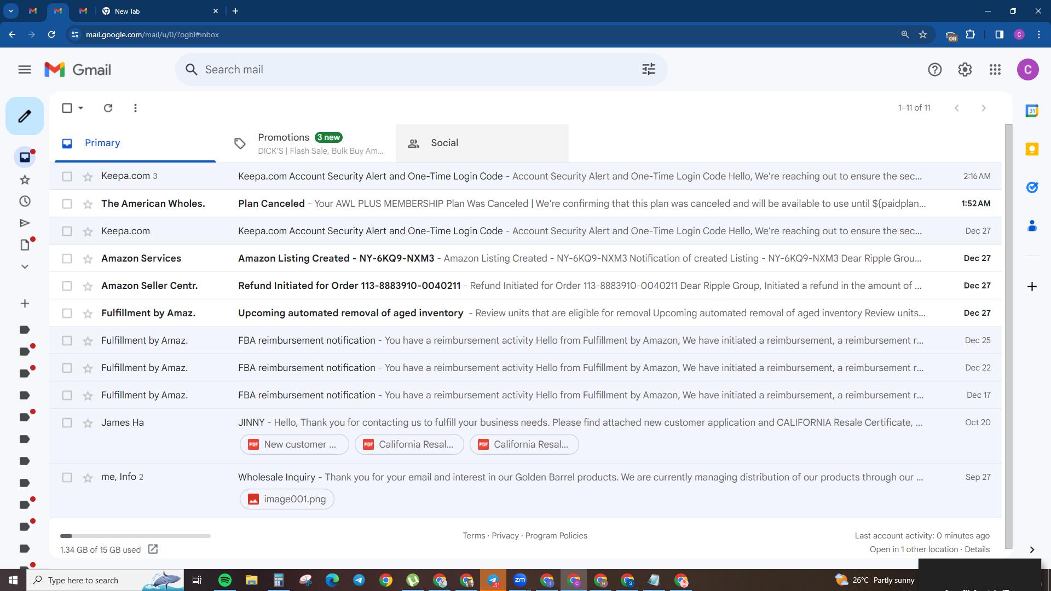
Task: Open Gmail Support help icon
Action: [x=935, y=69]
